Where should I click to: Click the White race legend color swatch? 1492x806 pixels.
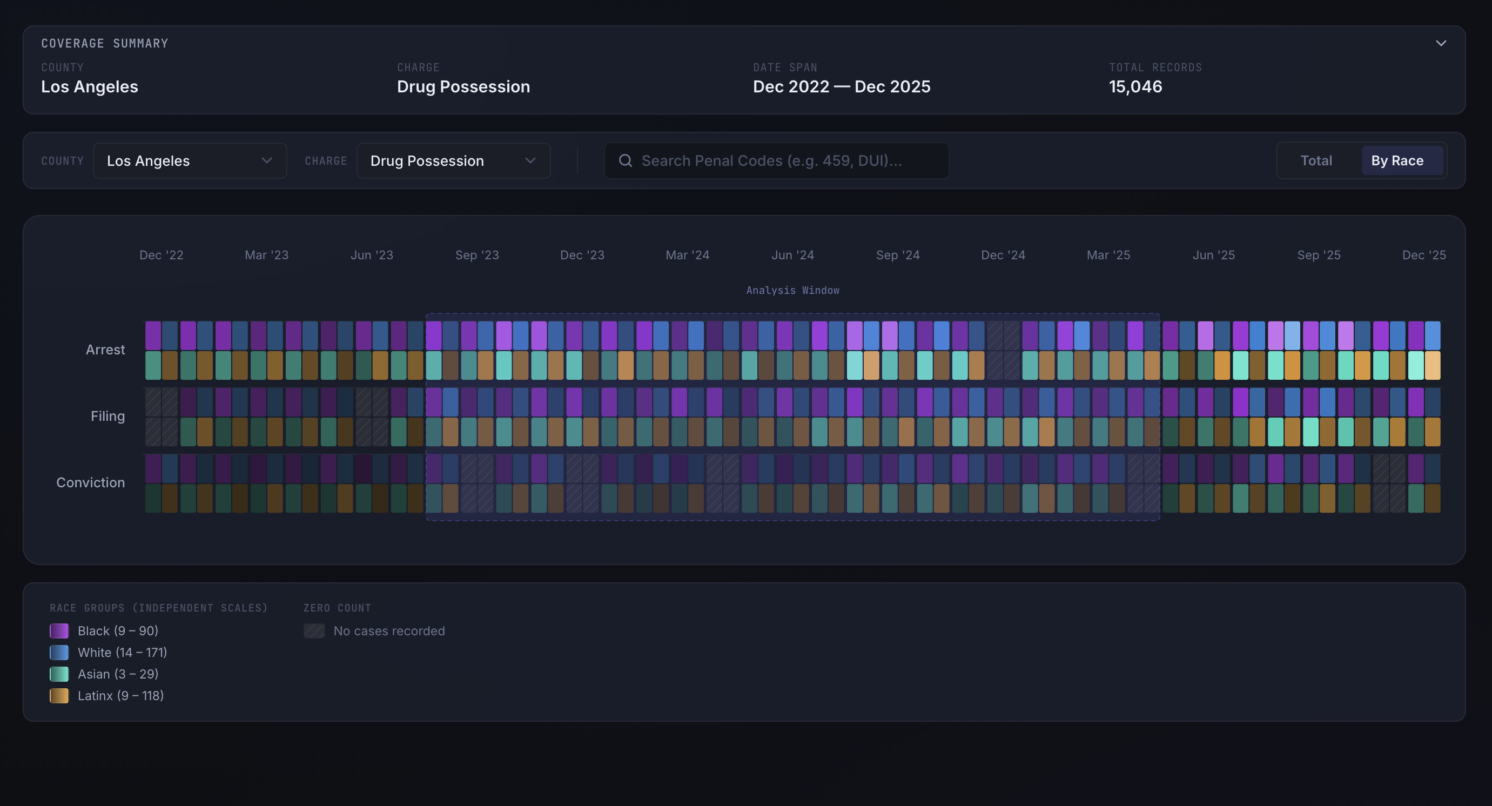(59, 652)
